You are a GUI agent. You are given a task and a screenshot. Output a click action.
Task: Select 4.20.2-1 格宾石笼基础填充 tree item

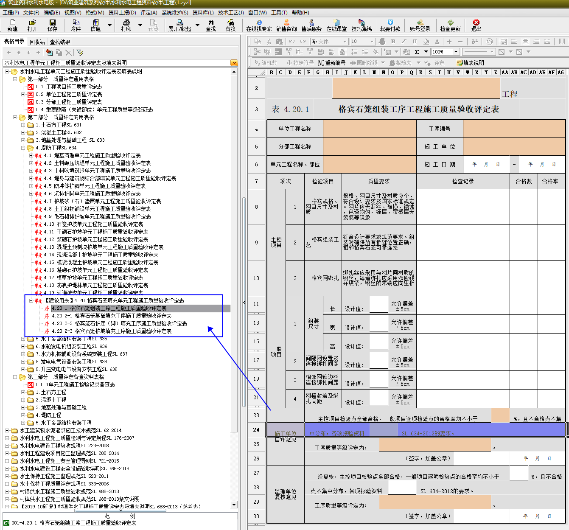tap(112, 316)
